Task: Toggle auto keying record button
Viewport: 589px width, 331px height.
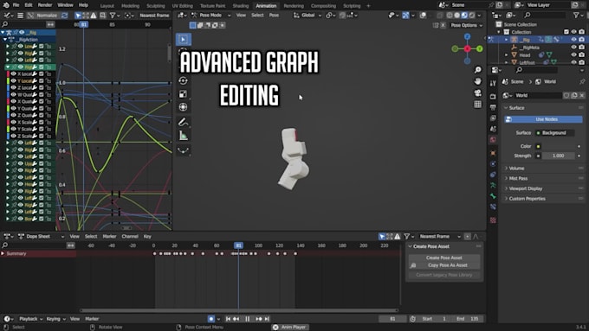Action: click(x=211, y=319)
